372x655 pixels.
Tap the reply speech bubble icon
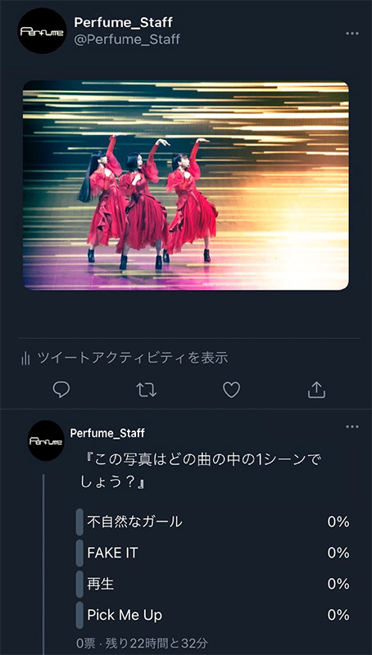tap(61, 390)
